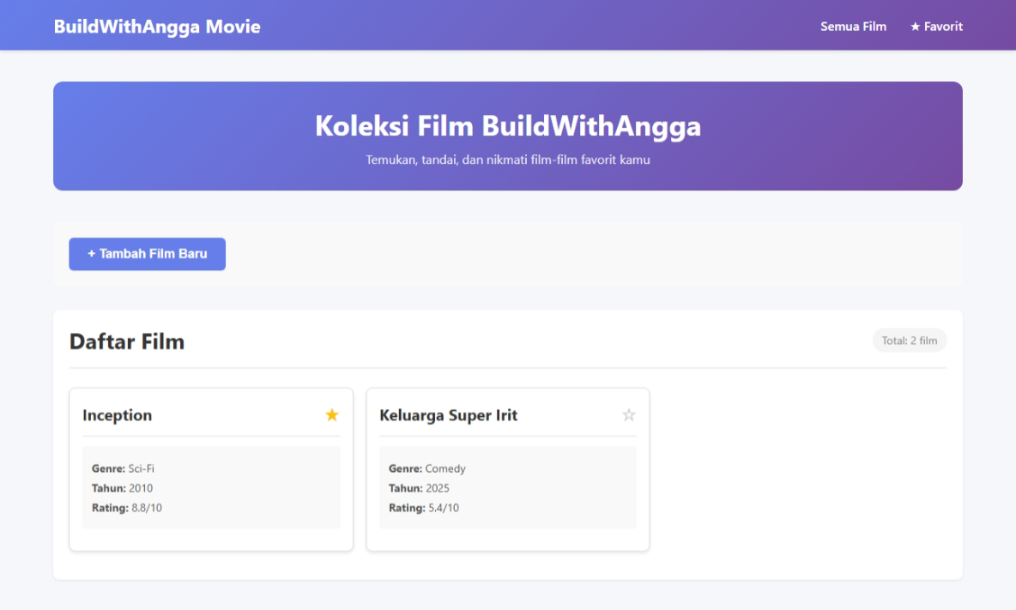Click the star icon in the navbar
The image size is (1016, 610).
[x=916, y=27]
